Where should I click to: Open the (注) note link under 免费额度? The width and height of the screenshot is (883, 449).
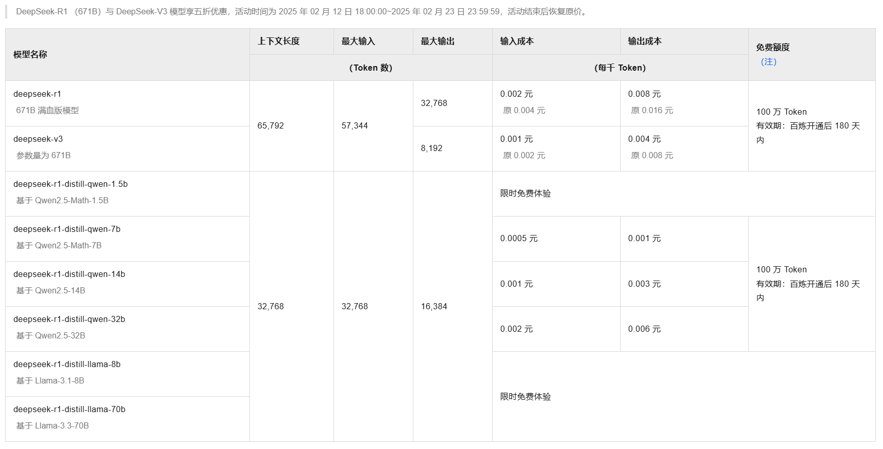768,62
